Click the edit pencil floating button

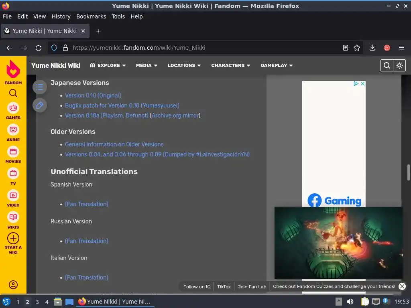coord(40,105)
